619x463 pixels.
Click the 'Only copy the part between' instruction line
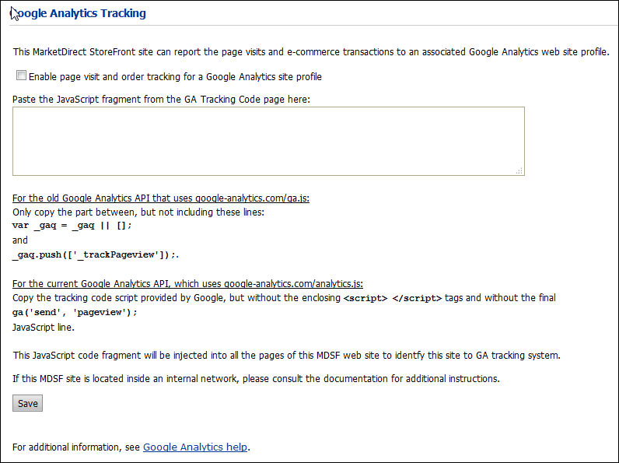click(138, 212)
